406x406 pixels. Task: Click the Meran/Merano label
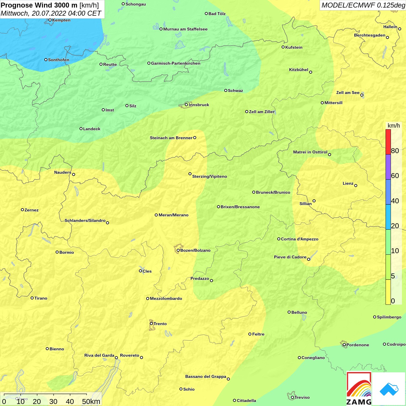(x=173, y=215)
